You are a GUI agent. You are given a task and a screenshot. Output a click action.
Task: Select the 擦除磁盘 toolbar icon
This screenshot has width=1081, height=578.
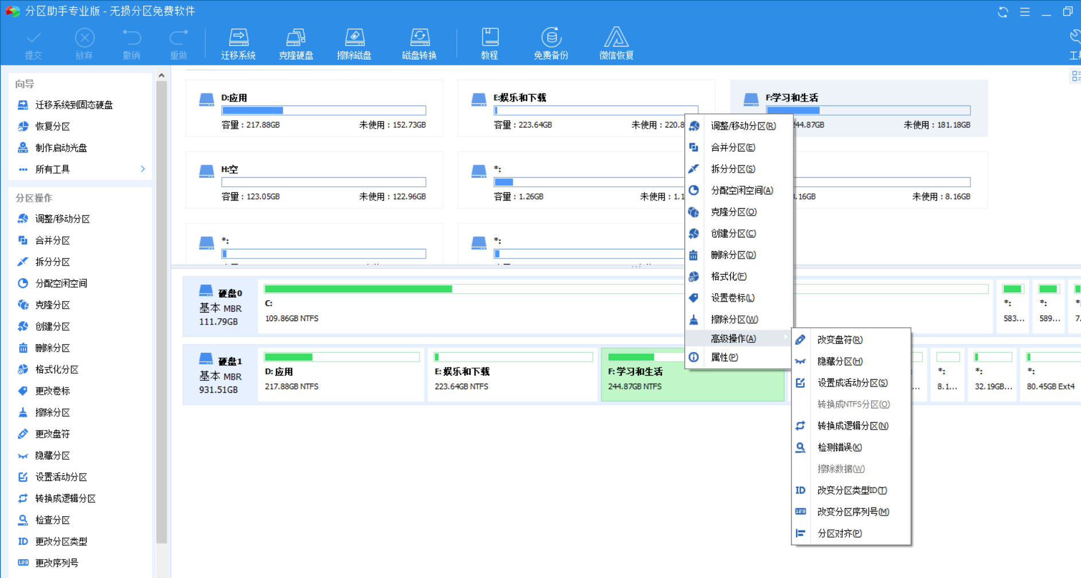coord(354,44)
